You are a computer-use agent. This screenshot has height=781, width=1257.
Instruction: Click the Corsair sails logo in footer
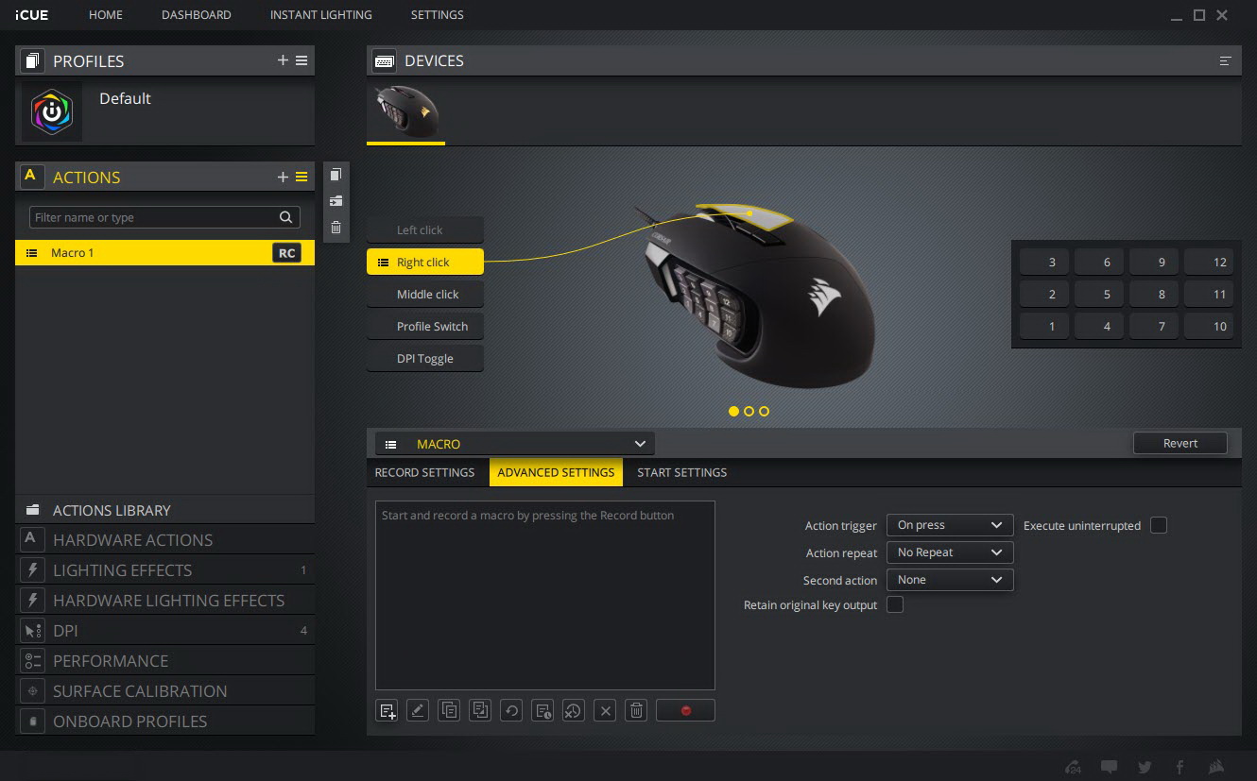coord(1217,767)
